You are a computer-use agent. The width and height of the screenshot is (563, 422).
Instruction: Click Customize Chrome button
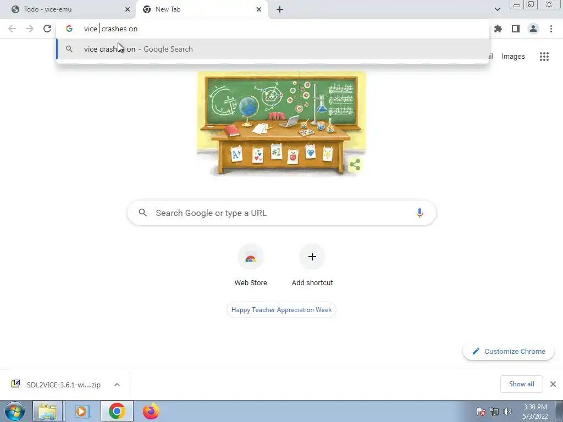pos(509,351)
